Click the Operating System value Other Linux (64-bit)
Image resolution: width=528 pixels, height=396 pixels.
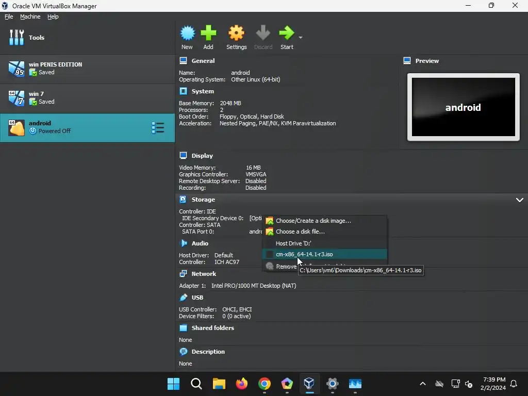pos(256,80)
